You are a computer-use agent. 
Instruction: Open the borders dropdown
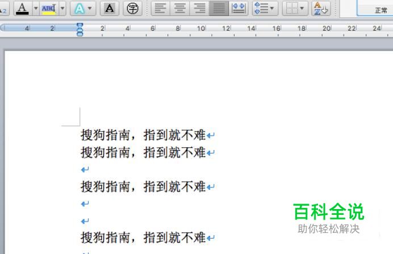click(295, 9)
